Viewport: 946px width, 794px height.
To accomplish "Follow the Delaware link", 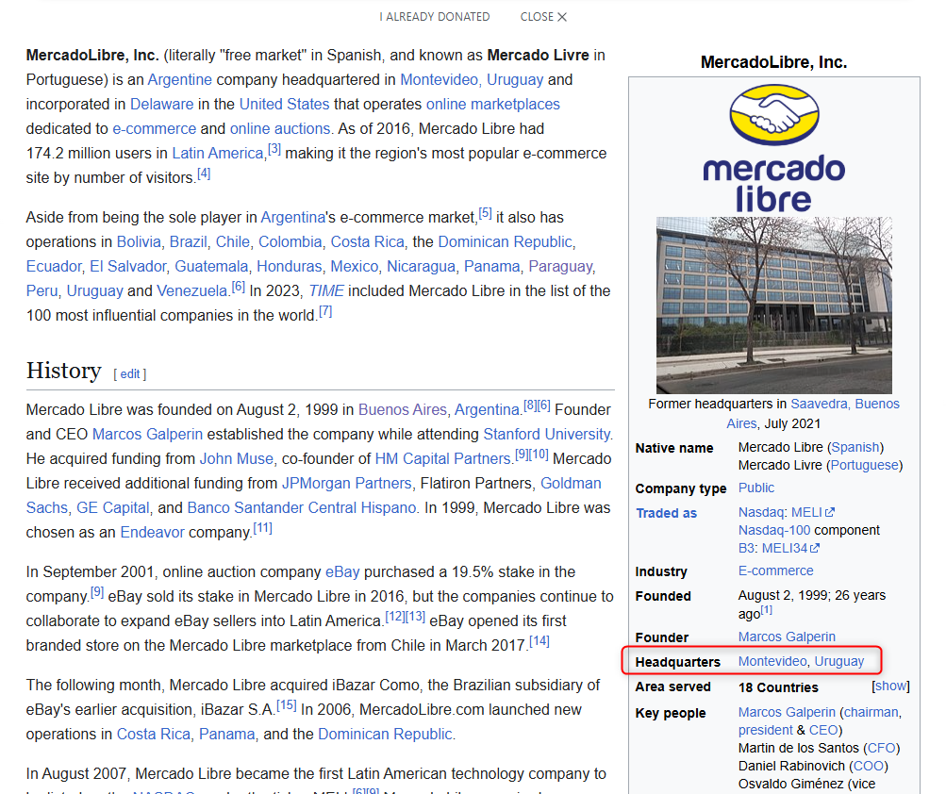I will (161, 105).
